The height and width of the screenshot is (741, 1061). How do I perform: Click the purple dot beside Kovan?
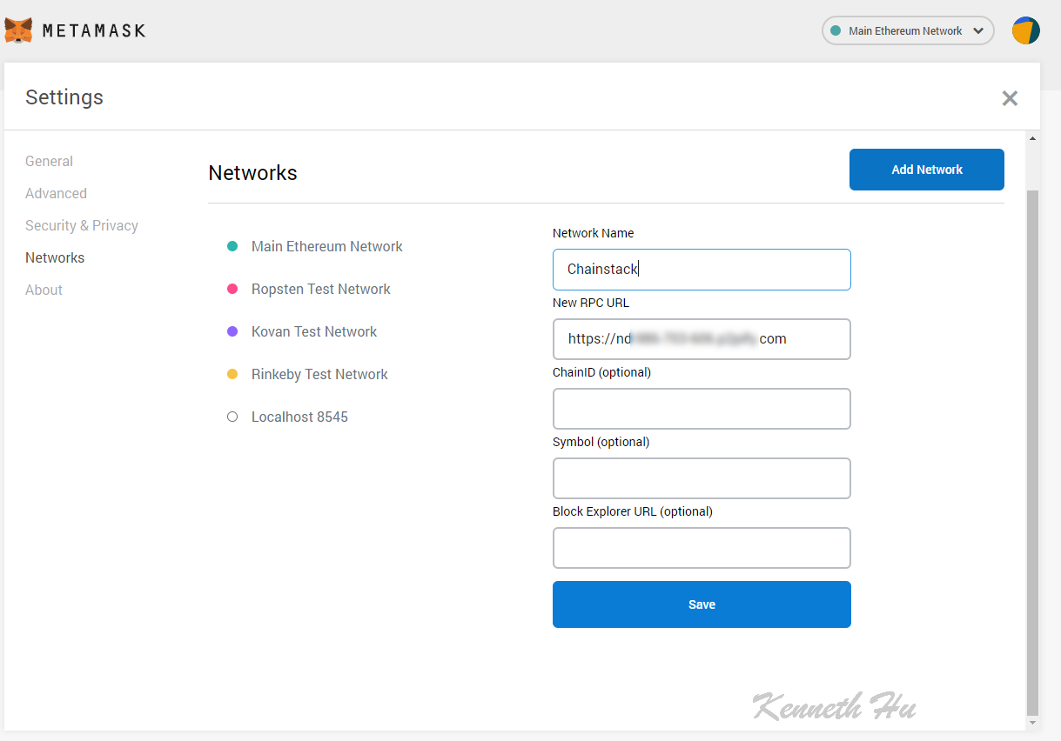tap(232, 331)
